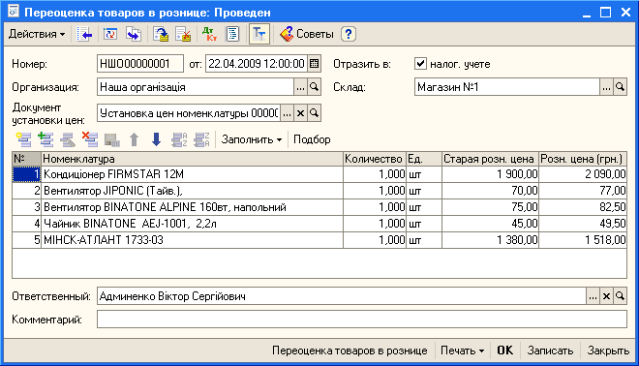The width and height of the screenshot is (639, 366).
Task: Click the Склад field Магазин №1
Action: click(x=507, y=87)
